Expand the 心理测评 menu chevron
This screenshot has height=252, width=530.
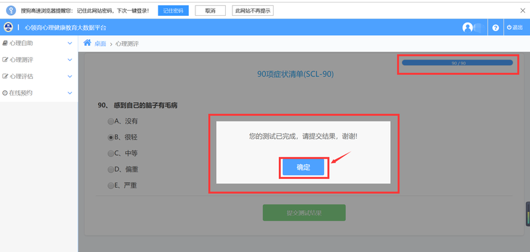tap(70, 60)
